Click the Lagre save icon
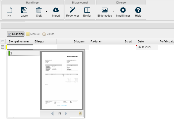 pyautogui.click(x=24, y=10)
